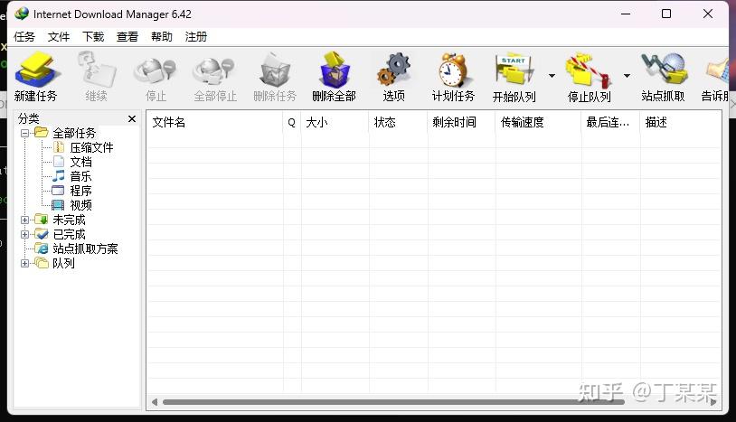Open the 下载 menu
Image resolution: width=736 pixels, height=422 pixels.
click(93, 36)
